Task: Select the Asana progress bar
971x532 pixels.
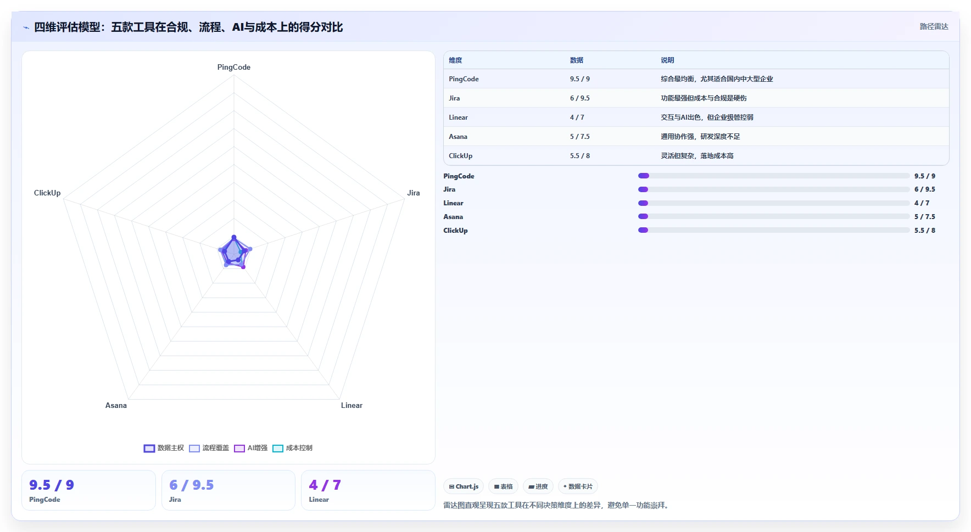Action: 774,216
